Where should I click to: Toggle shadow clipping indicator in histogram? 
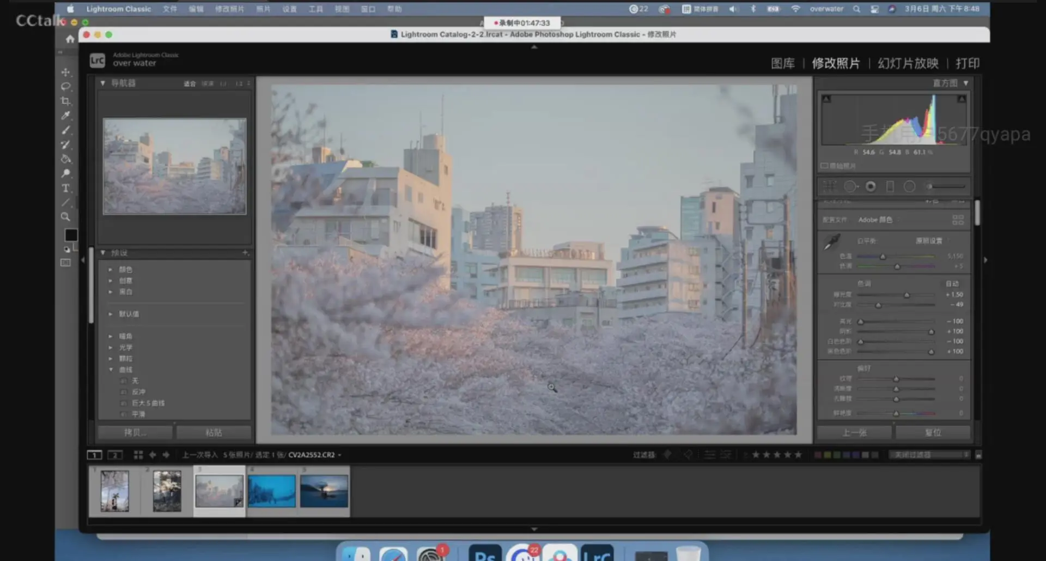[826, 99]
